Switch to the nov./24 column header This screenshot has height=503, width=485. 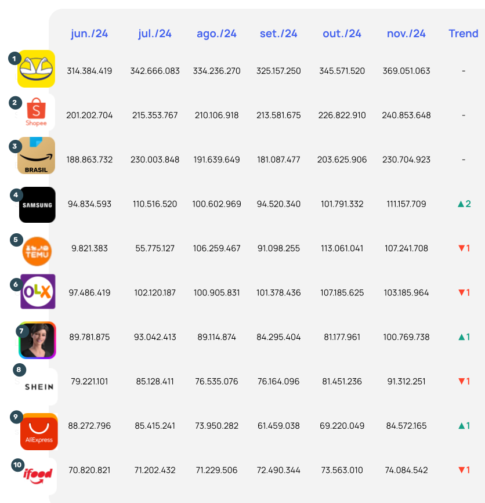pos(406,34)
